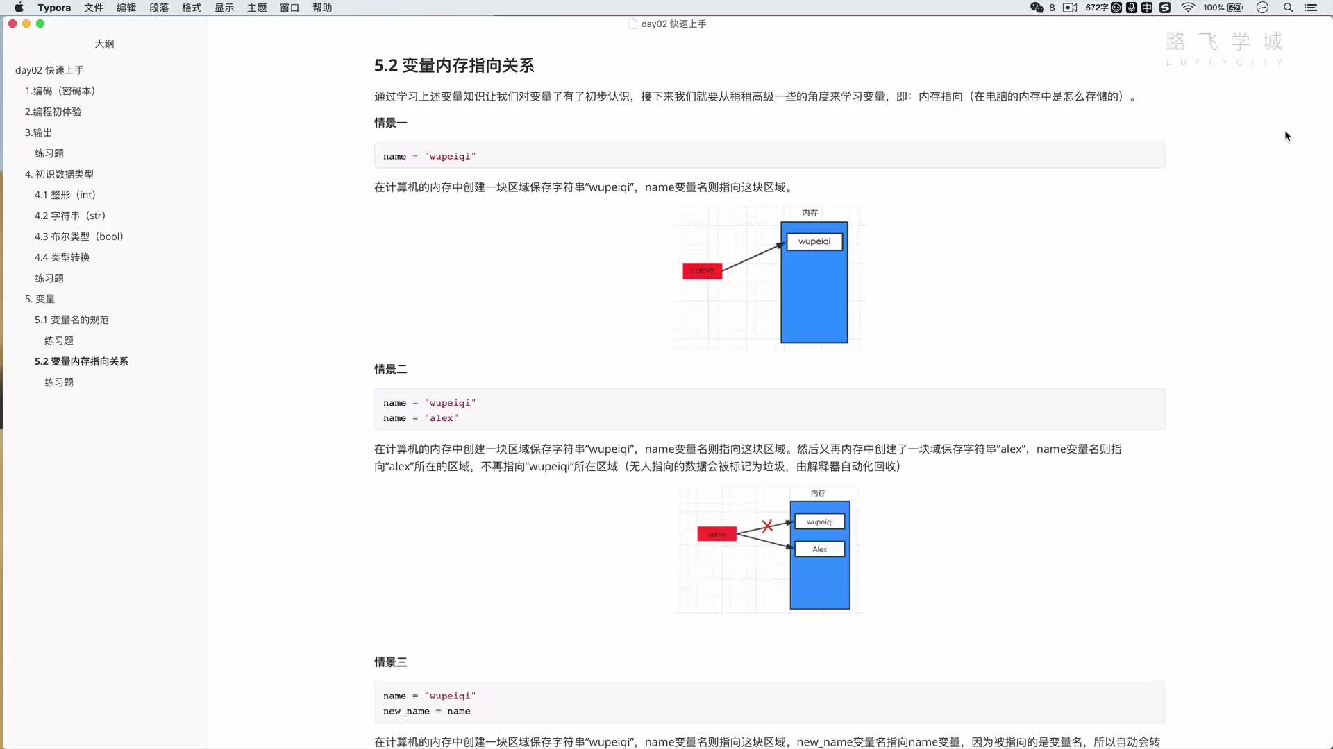The image size is (1333, 749).
Task: Click the second memory diagram with Alex box
Action: click(x=769, y=551)
